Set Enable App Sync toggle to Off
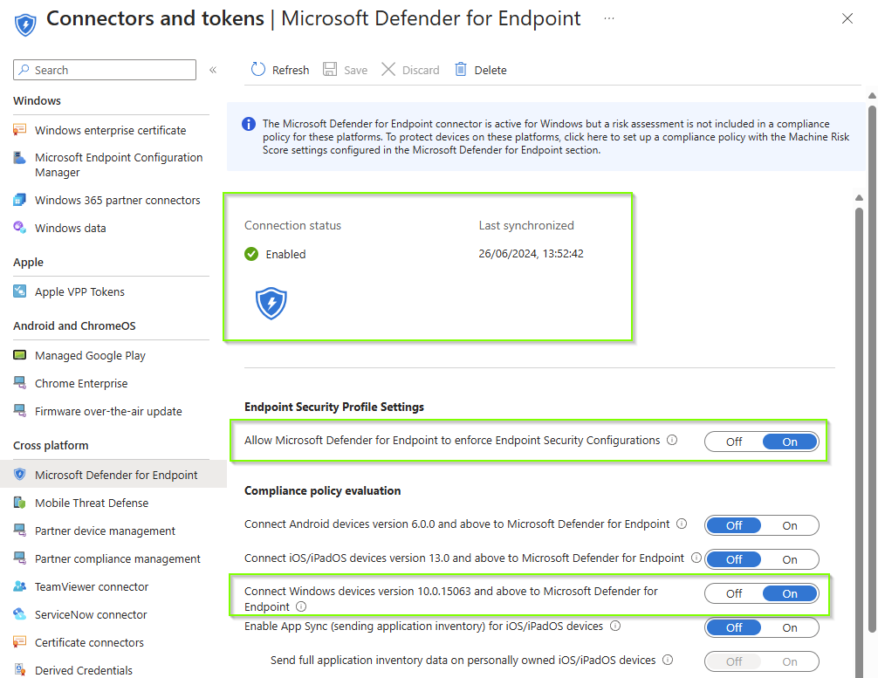This screenshot has height=678, width=878. point(733,627)
